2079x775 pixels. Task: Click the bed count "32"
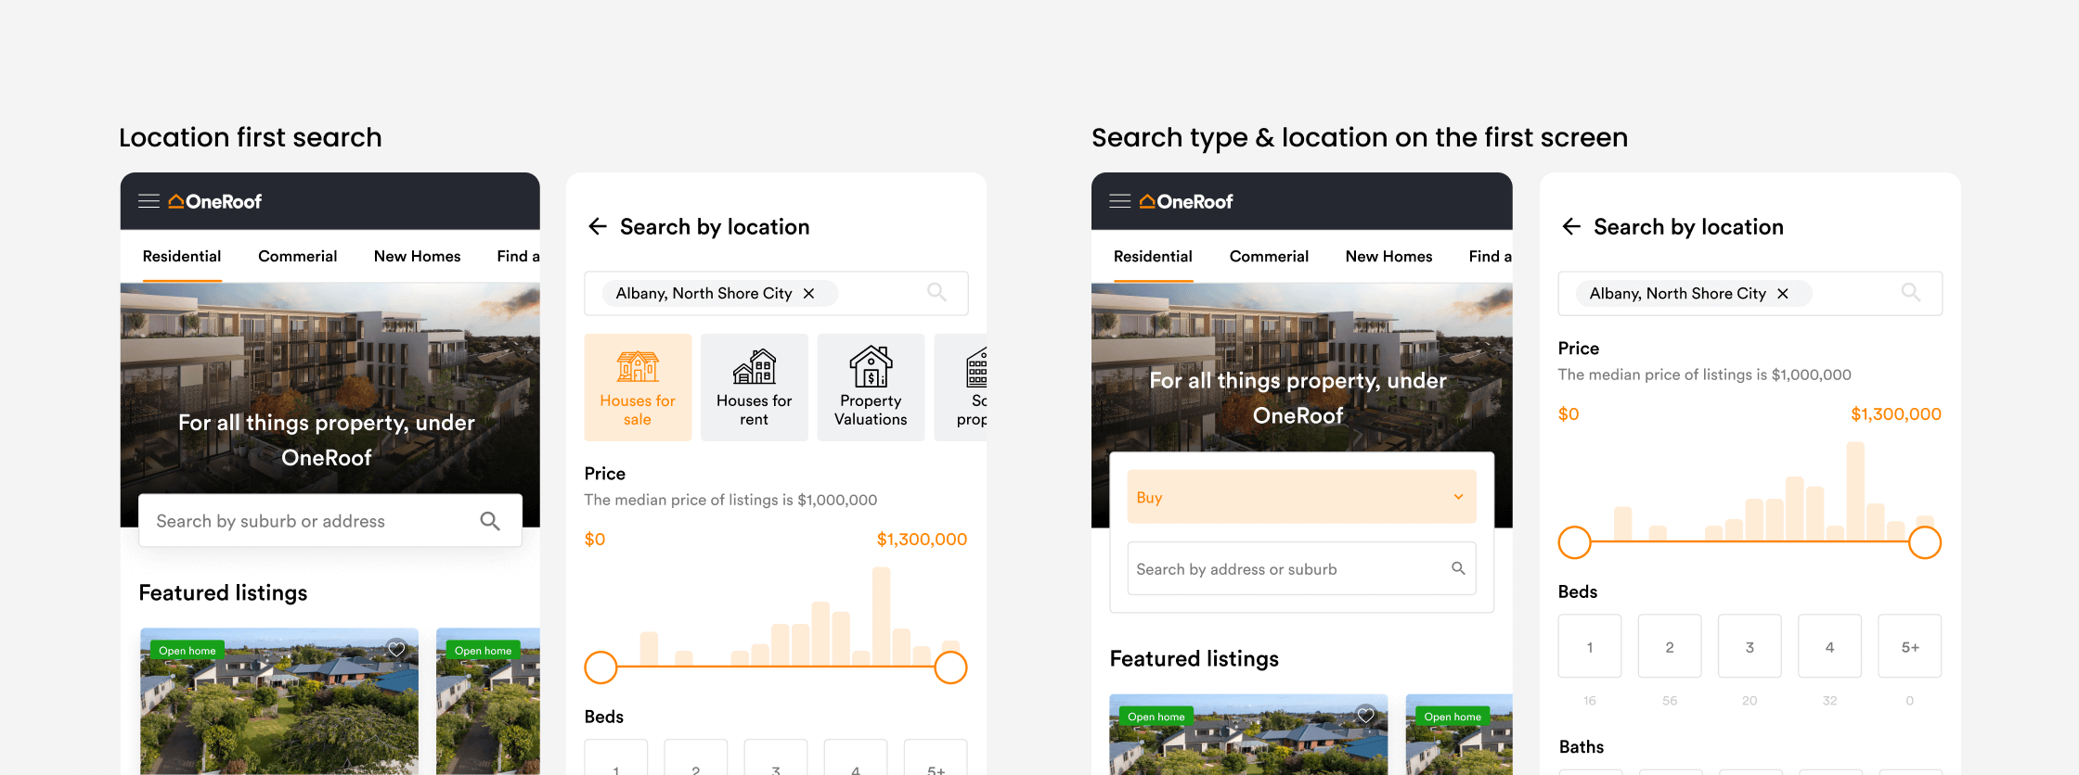tap(1829, 701)
